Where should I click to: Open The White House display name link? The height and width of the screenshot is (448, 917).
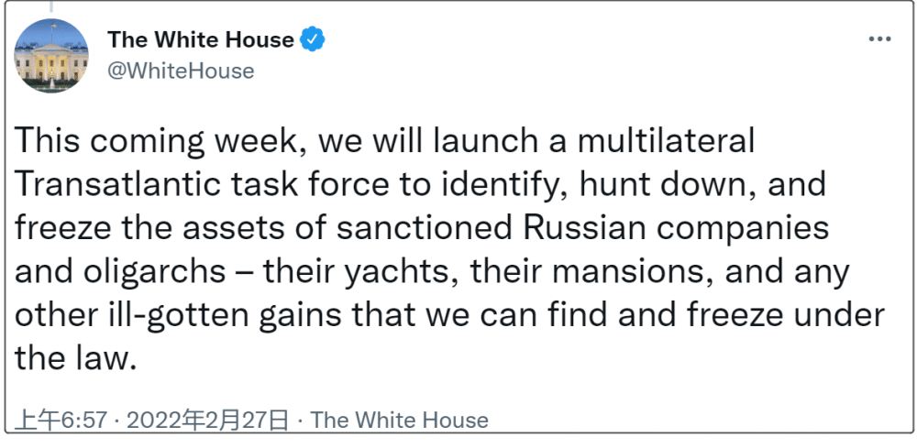pyautogui.click(x=201, y=39)
